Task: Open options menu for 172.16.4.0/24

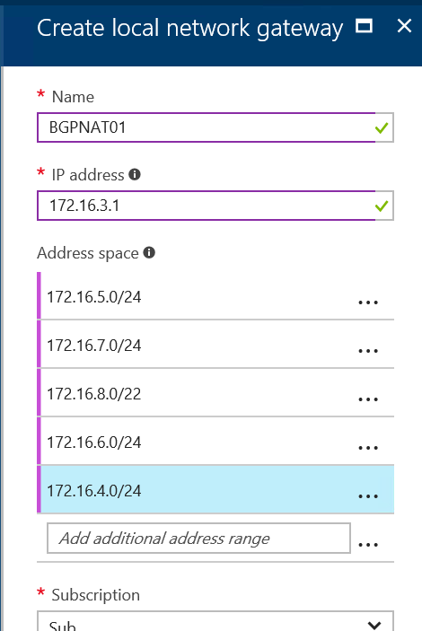Action: point(368,495)
